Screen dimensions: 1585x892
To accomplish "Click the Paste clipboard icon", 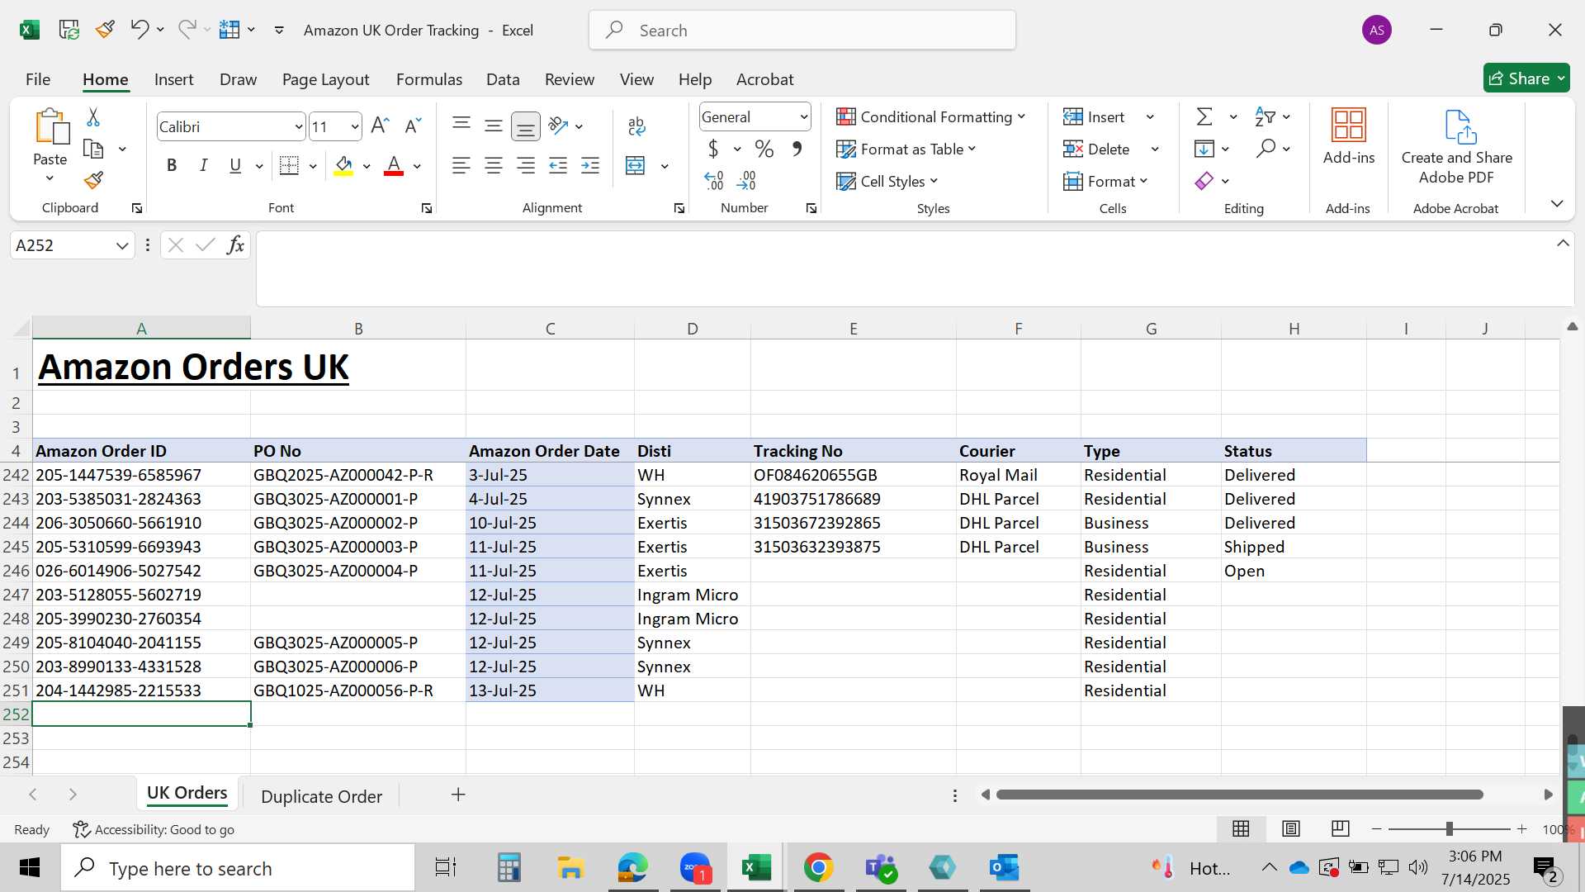I will (x=50, y=126).
